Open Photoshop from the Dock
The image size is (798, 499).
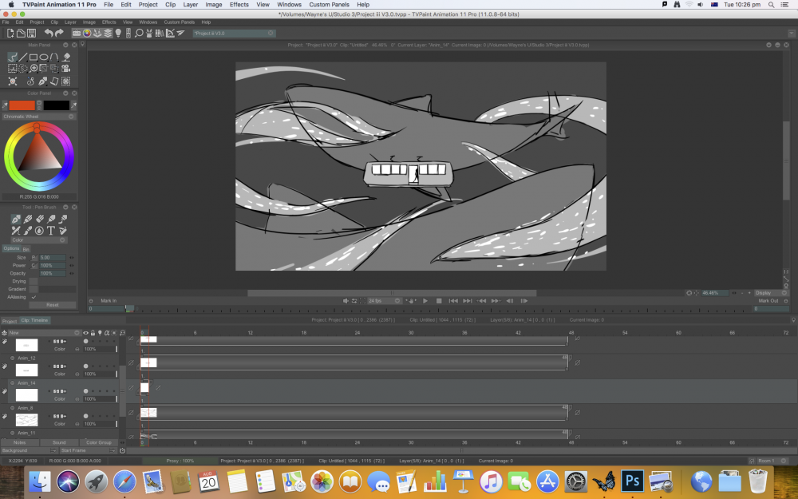633,481
